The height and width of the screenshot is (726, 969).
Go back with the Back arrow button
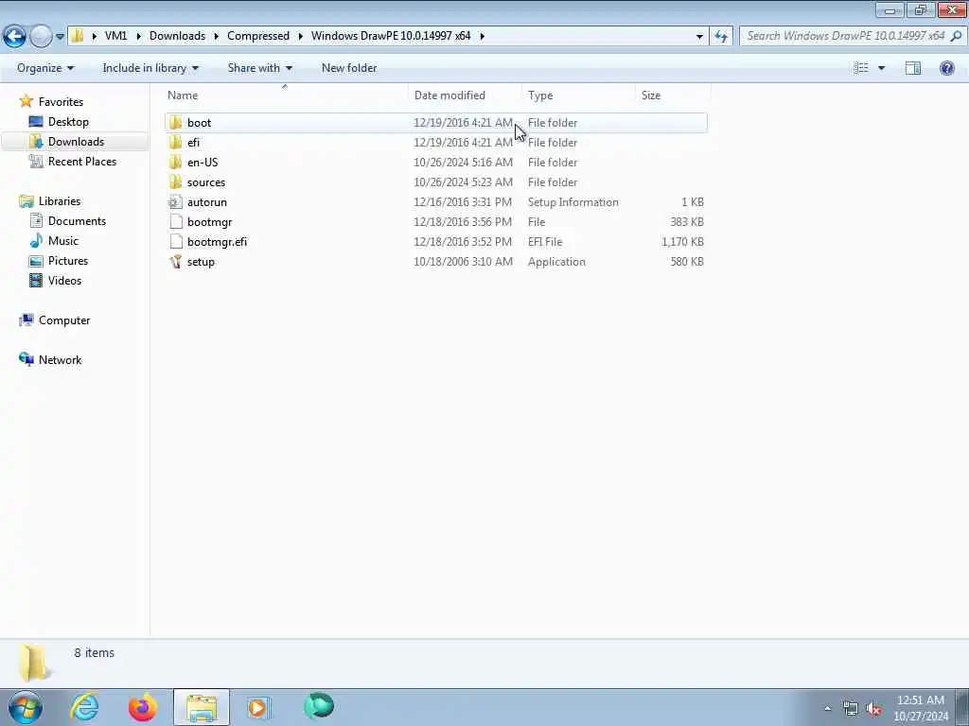pyautogui.click(x=14, y=37)
